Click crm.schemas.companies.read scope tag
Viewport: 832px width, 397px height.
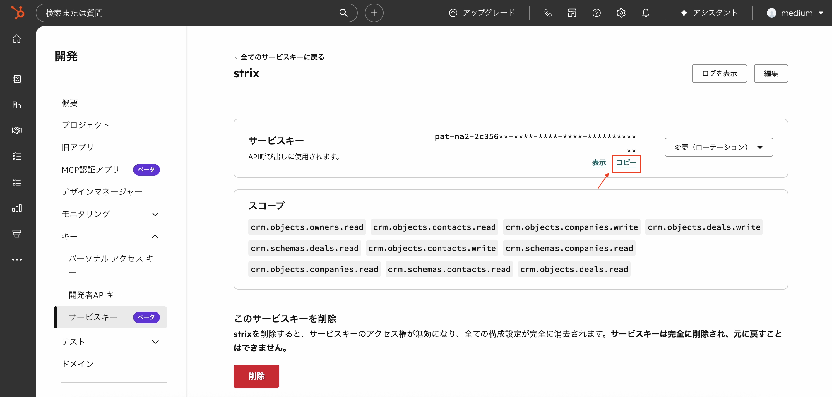coord(569,248)
